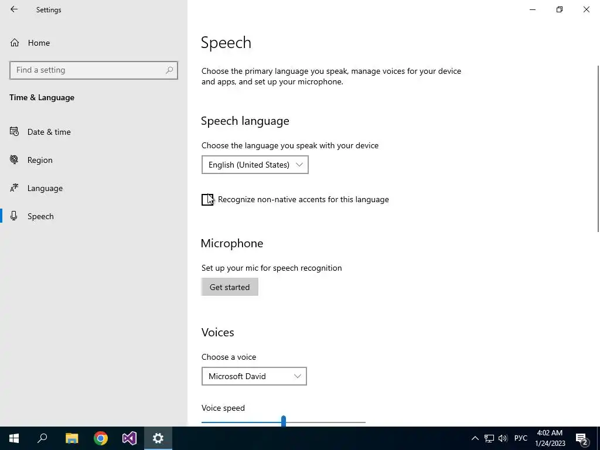Viewport: 600px width, 450px height.
Task: Open Visual Studio from the taskbar
Action: coord(129,438)
